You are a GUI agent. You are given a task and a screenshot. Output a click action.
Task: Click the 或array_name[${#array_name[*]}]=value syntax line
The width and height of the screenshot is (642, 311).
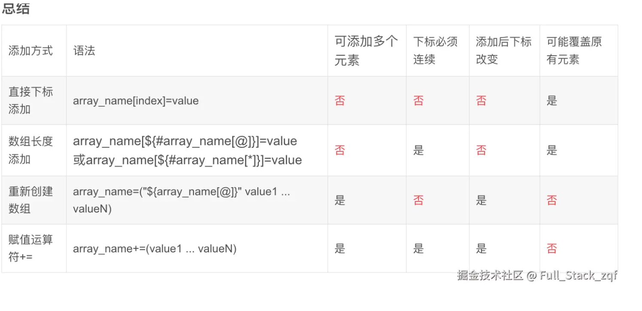tap(188, 160)
